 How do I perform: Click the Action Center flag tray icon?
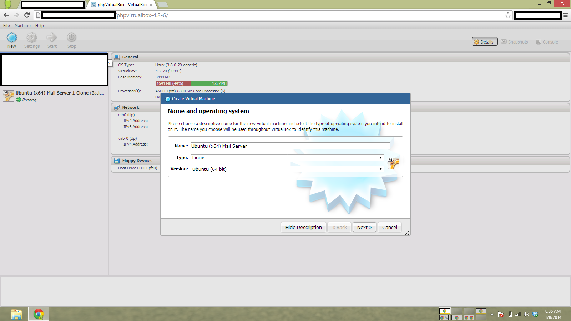pyautogui.click(x=501, y=314)
